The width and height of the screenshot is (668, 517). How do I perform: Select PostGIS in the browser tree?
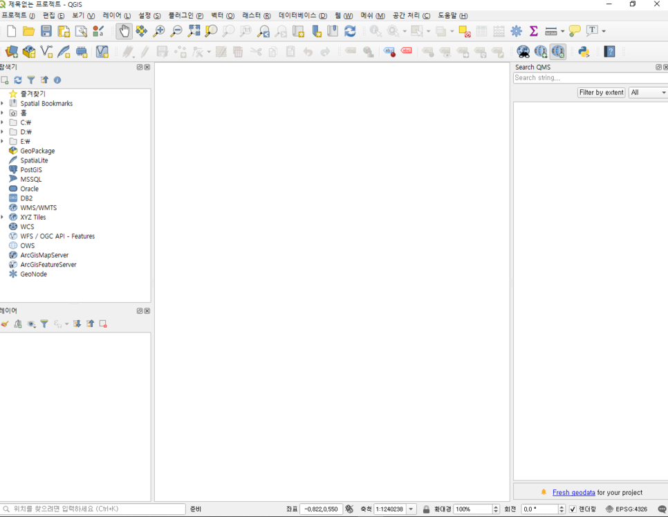click(31, 170)
